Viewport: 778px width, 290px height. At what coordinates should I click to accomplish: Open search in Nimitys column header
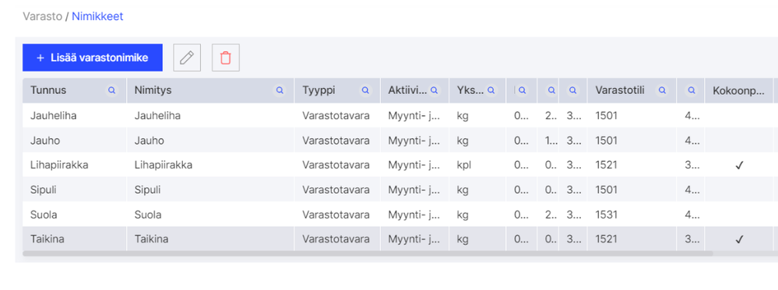pos(280,90)
